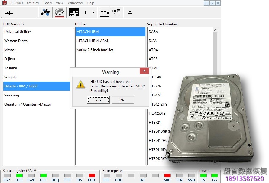The image size is (269, 183).
Task: Click No in the Warning dialog
Action: click(x=122, y=100)
